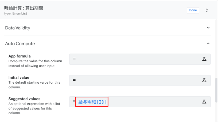Click the type: EnumList label
Image resolution: width=218 pixels, height=122 pixels.
click(x=16, y=13)
